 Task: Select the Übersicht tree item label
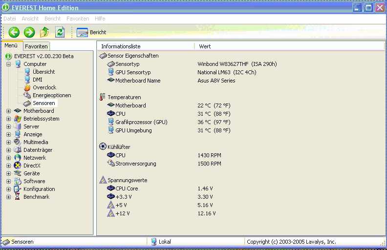[x=44, y=72]
